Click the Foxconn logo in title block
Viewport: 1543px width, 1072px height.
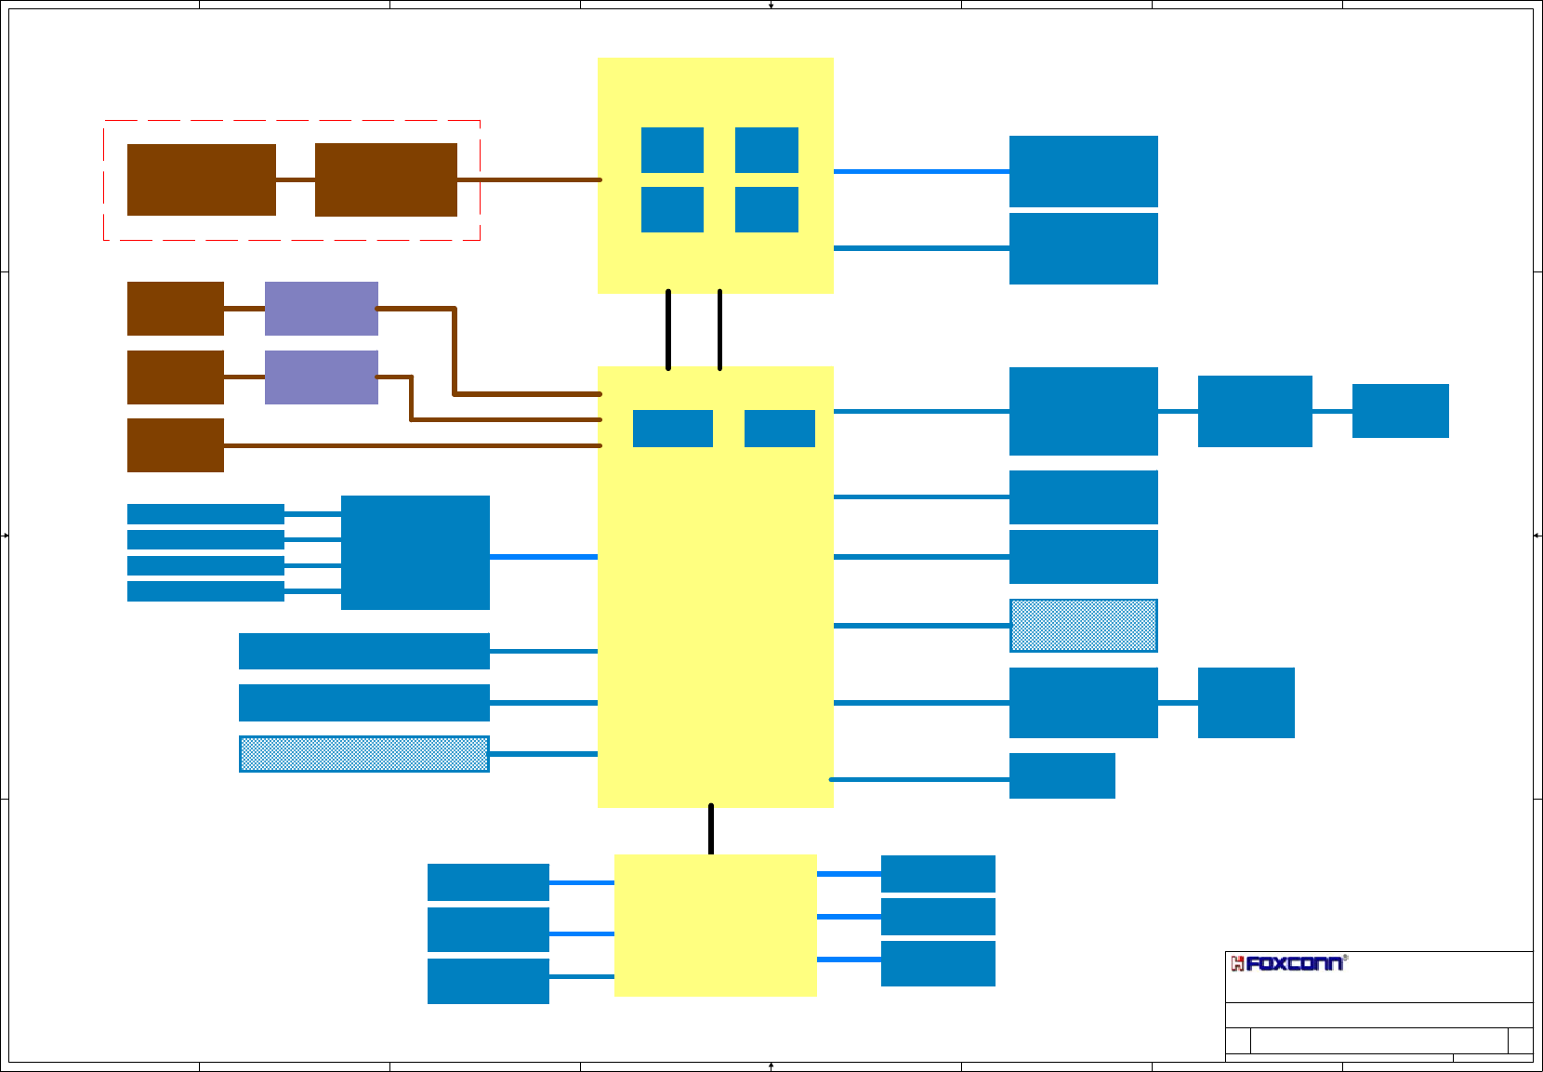coord(1288,964)
